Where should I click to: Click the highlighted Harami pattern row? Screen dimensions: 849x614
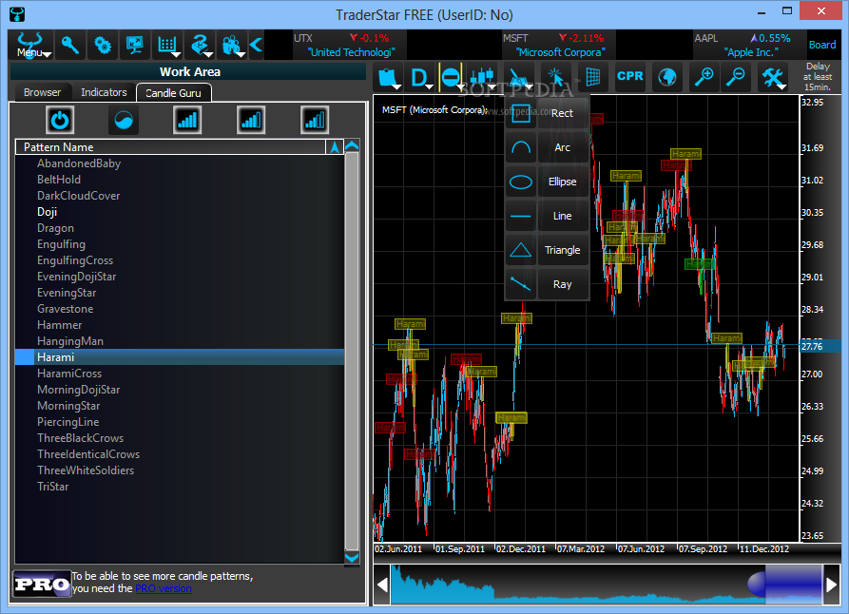click(x=180, y=357)
